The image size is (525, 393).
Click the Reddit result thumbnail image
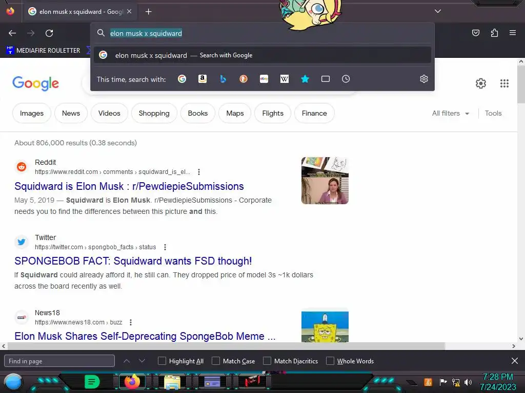[x=325, y=181]
